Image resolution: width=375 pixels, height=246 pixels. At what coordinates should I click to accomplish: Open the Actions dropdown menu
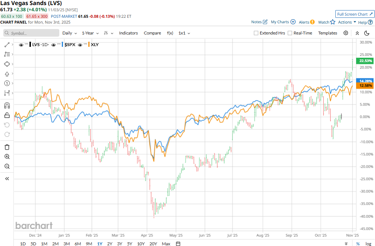[347, 22]
